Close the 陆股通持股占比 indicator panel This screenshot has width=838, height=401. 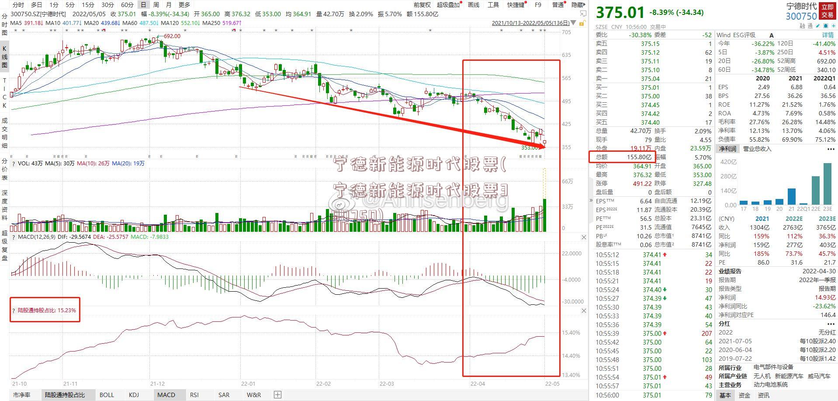(x=584, y=310)
